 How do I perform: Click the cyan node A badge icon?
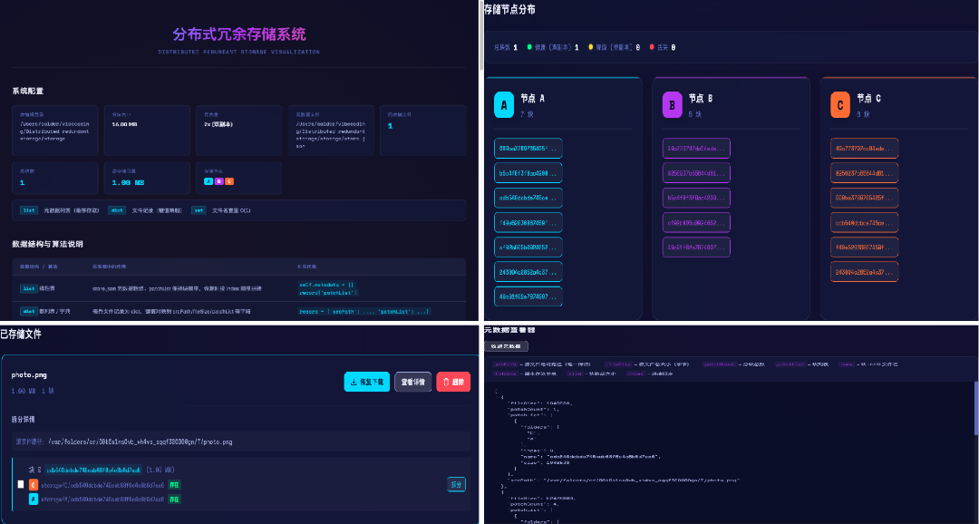pyautogui.click(x=503, y=105)
